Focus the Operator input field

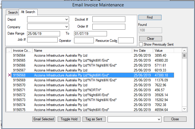(x=84, y=40)
